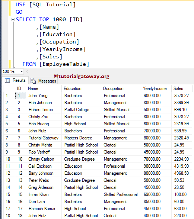Click the Peter Krebs name cell
This screenshot has height=219, width=194.
(x=44, y=180)
